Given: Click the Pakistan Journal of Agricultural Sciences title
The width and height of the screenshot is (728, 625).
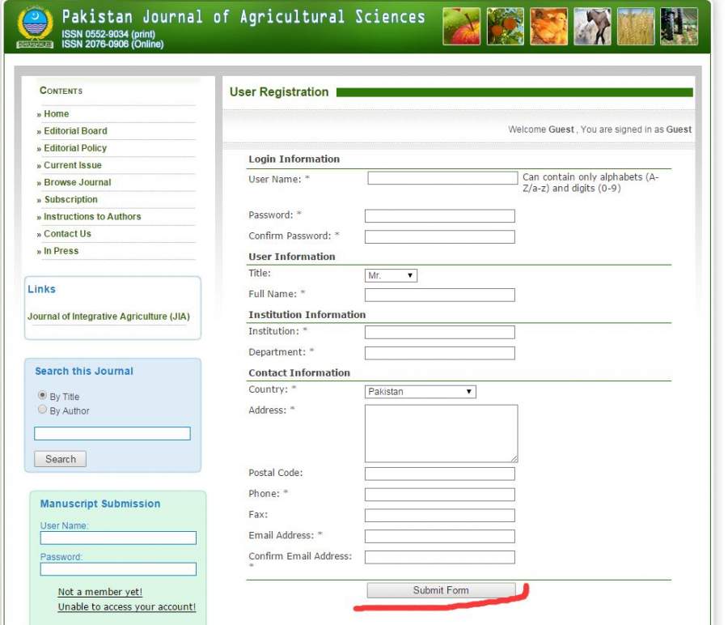Looking at the screenshot, I should tap(243, 17).
